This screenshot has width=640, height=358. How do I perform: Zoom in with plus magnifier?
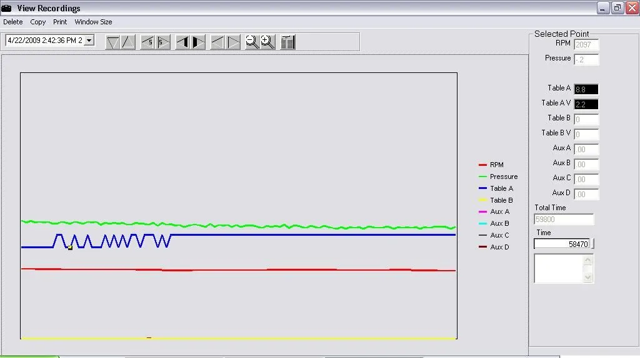(267, 42)
